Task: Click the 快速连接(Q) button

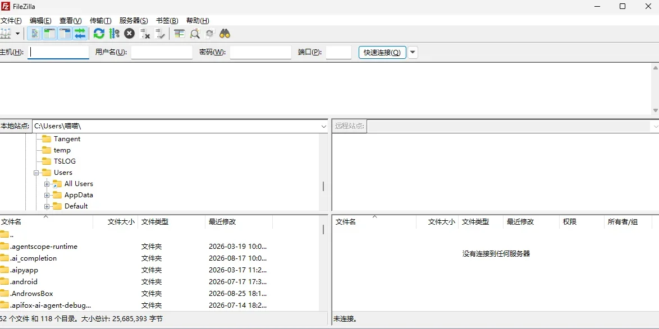Action: click(x=382, y=53)
